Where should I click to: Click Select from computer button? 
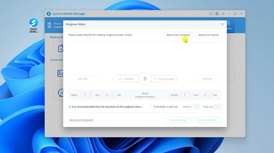coord(178,35)
